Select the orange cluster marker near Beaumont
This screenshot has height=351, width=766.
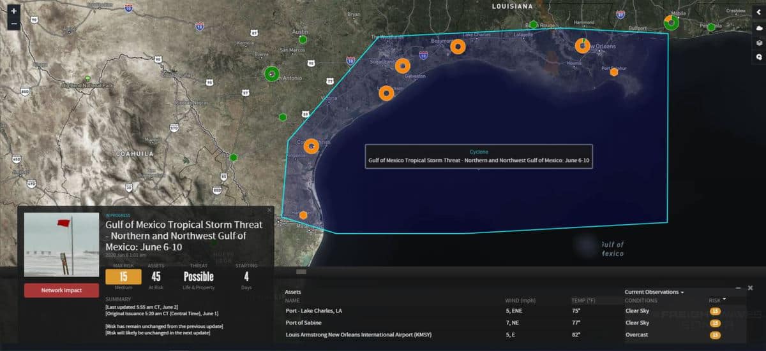tap(458, 47)
